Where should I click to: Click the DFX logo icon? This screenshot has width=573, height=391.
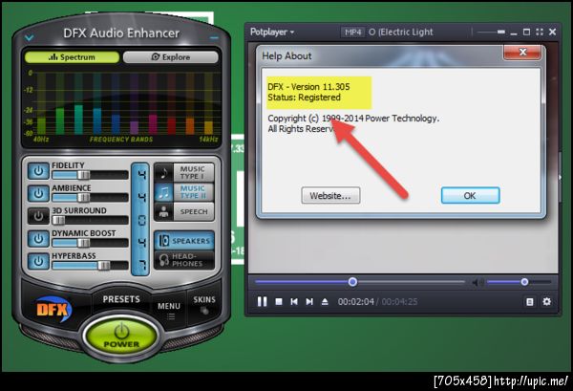53,310
